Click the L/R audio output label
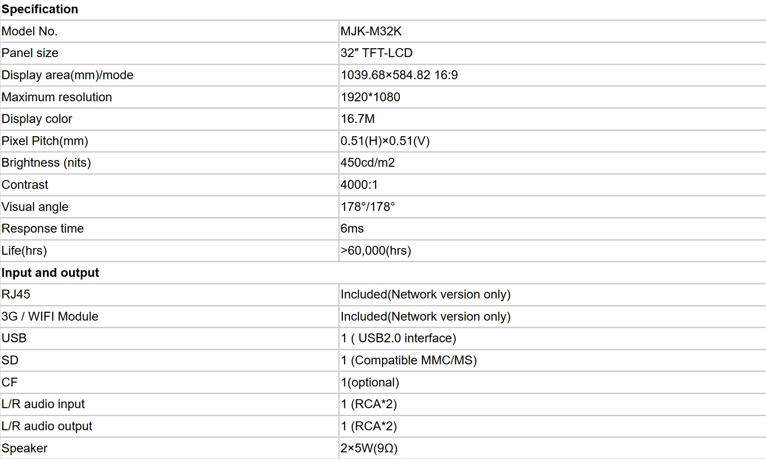Screen dimensions: 766x459 [x=46, y=426]
